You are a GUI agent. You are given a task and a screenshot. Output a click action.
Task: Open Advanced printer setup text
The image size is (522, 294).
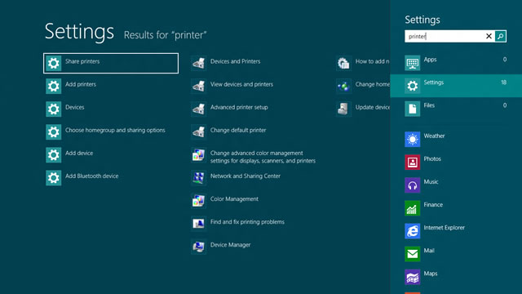pyautogui.click(x=239, y=107)
